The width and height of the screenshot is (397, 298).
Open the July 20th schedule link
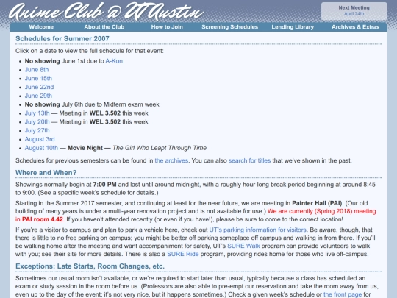37,122
